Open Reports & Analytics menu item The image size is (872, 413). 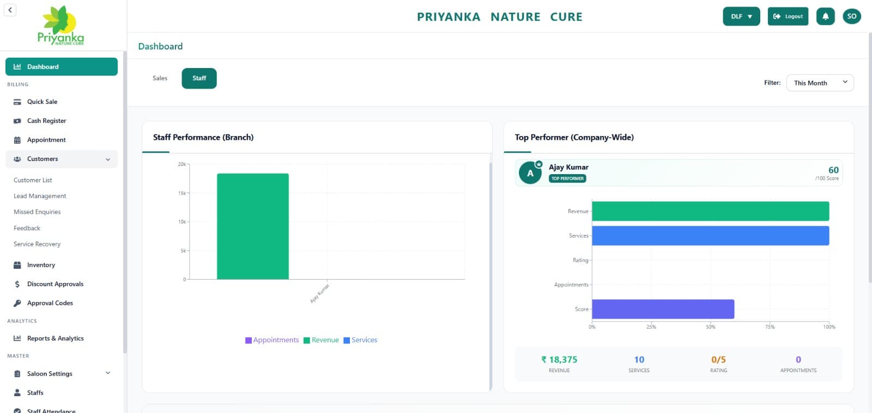pos(55,338)
